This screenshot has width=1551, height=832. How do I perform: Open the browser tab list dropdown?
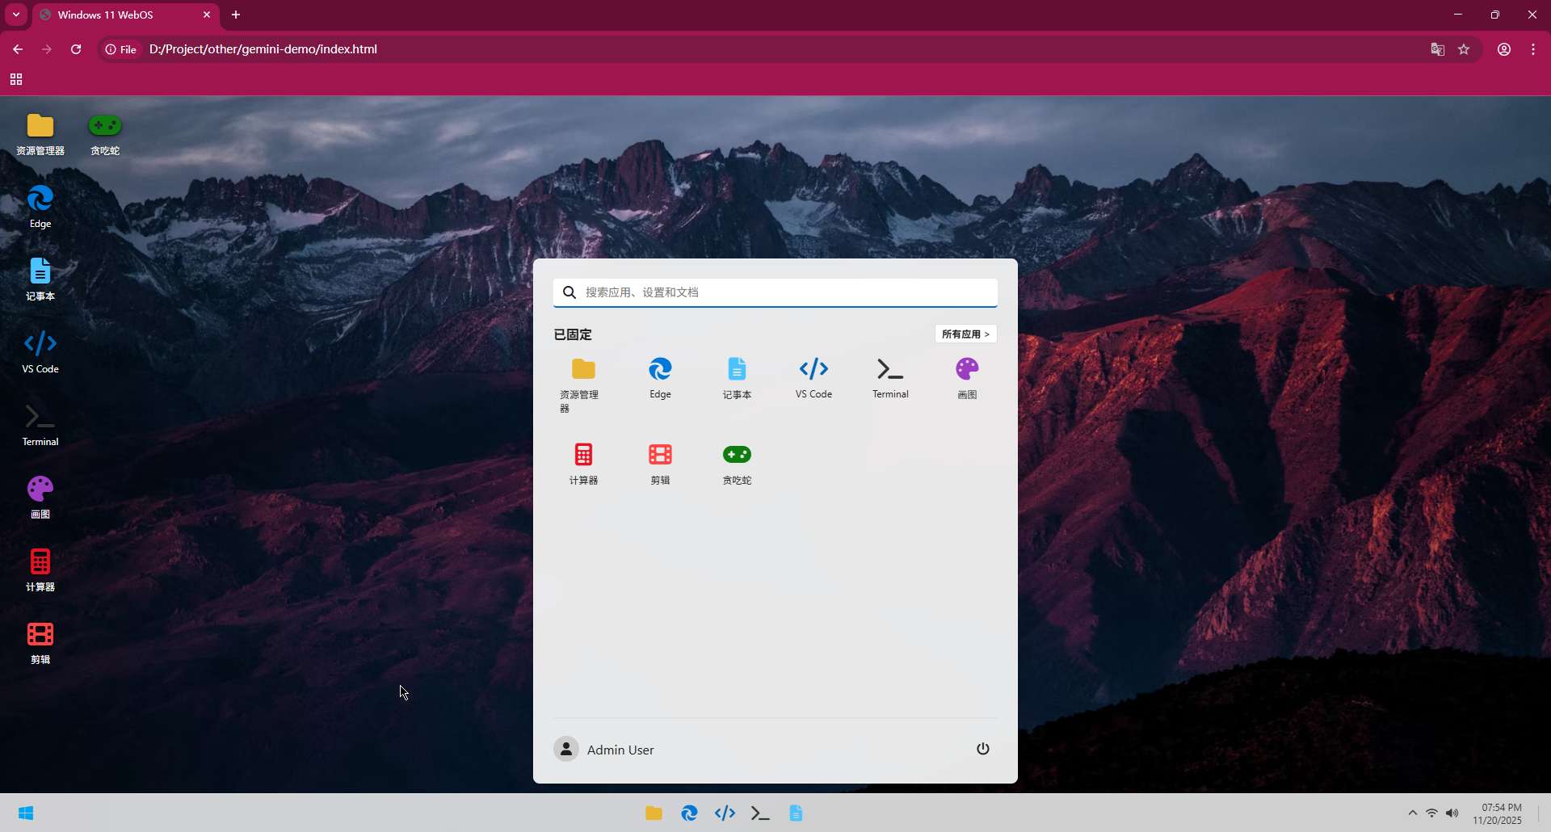[x=16, y=15]
